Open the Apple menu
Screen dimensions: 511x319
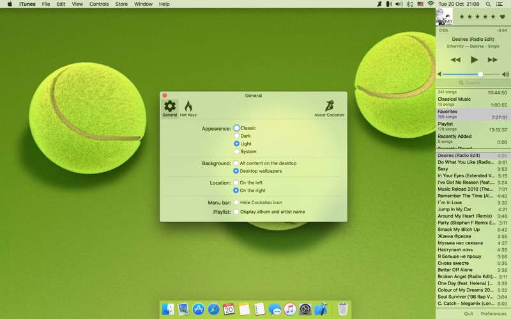(x=10, y=4)
